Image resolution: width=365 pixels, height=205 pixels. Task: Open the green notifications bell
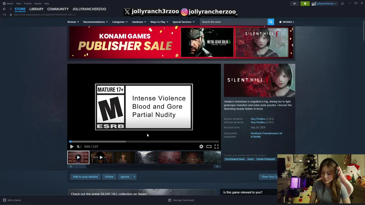click(x=305, y=3)
